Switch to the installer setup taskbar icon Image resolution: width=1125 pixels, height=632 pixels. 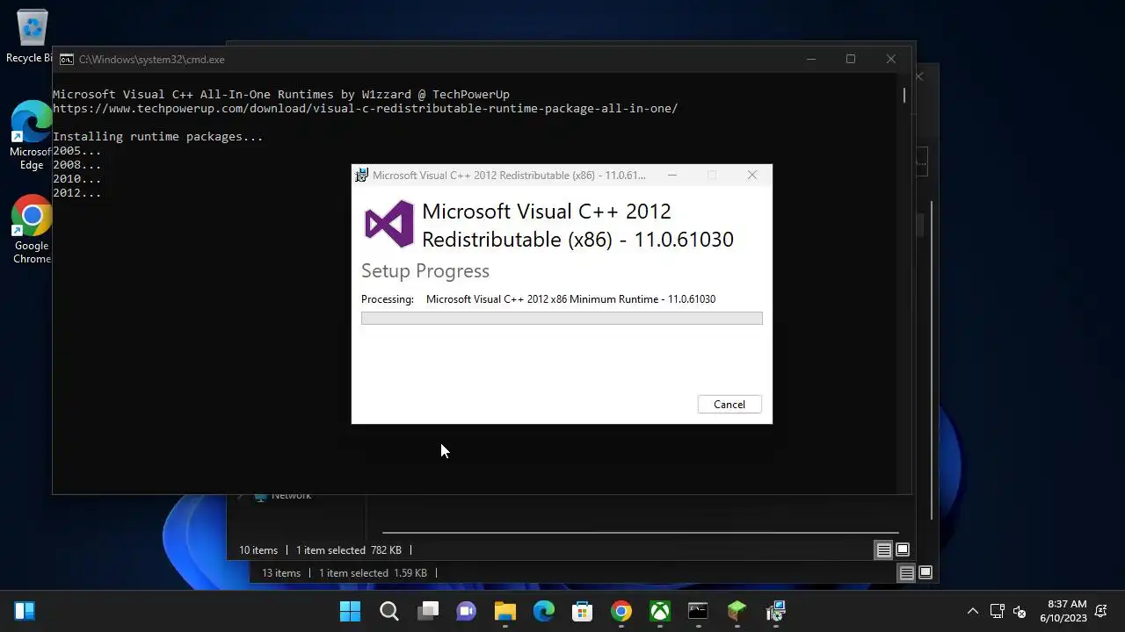[775, 611]
